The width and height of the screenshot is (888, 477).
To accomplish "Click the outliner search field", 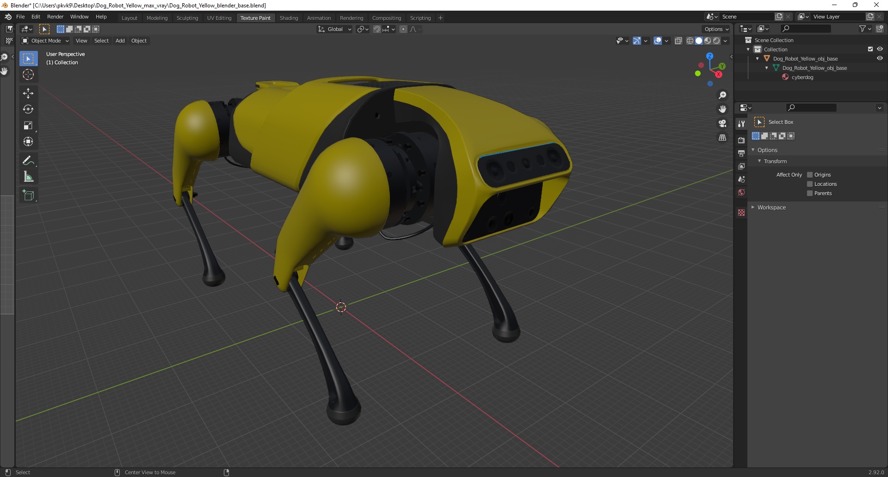I will (x=805, y=29).
